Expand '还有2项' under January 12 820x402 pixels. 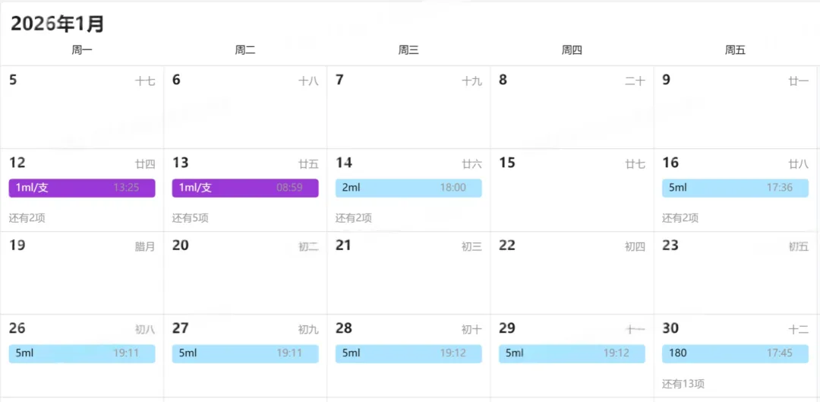pos(27,218)
